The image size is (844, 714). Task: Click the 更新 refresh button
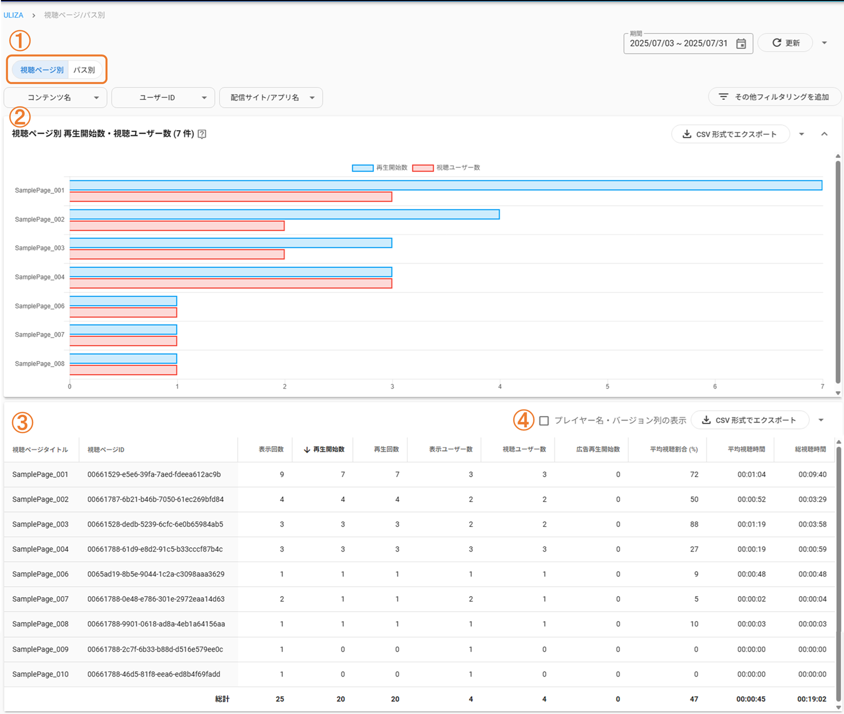point(785,43)
